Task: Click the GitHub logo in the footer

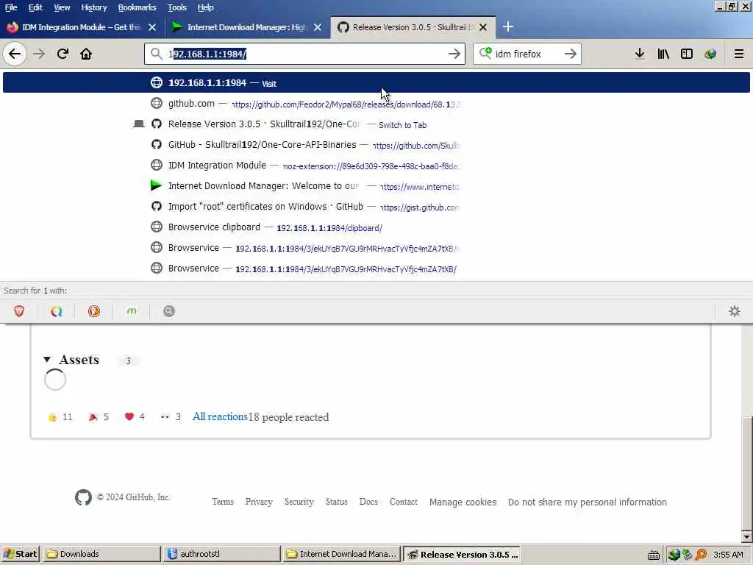Action: coord(83,497)
